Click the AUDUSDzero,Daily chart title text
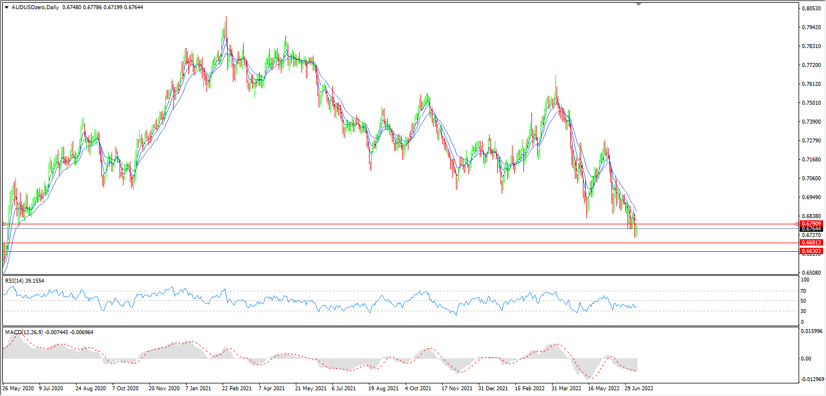This screenshot has width=826, height=396. (33, 7)
